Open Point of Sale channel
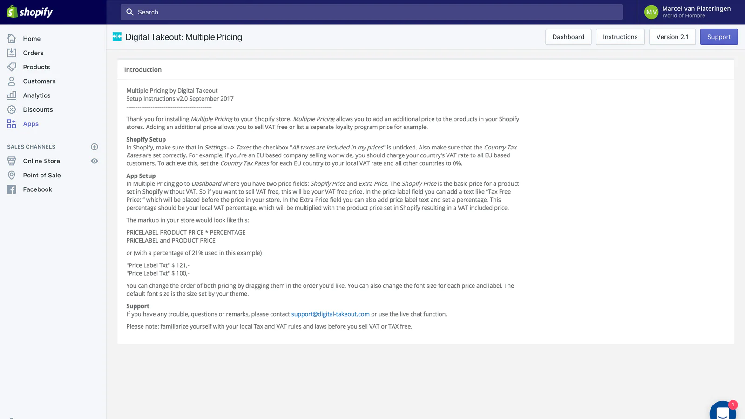The width and height of the screenshot is (745, 419). pos(42,176)
